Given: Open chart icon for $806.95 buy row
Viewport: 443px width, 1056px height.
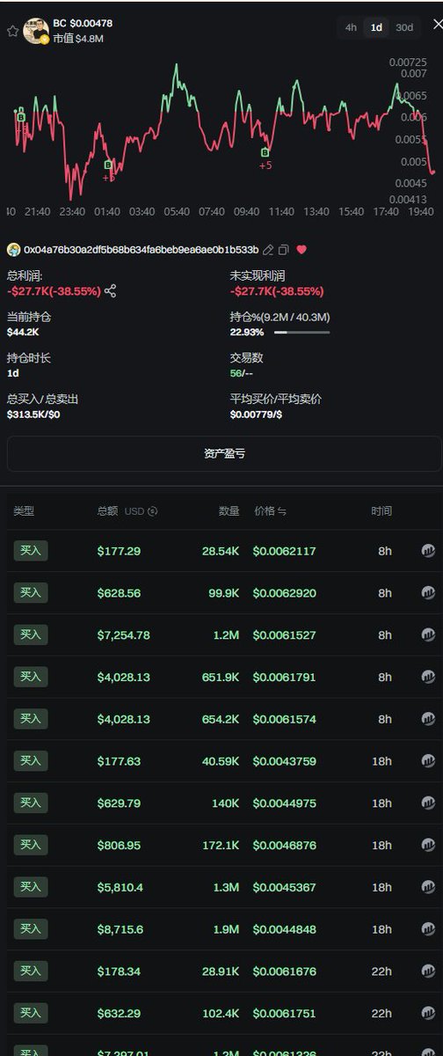Looking at the screenshot, I should [428, 845].
